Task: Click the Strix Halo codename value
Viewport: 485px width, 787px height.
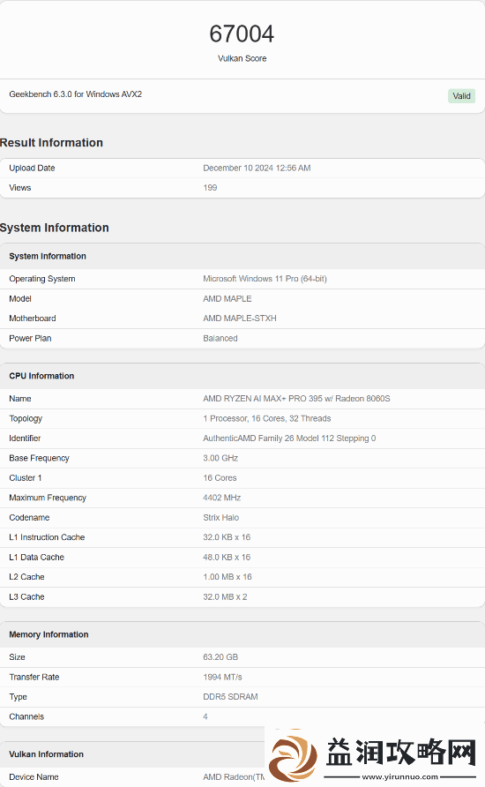Action: pos(221,518)
